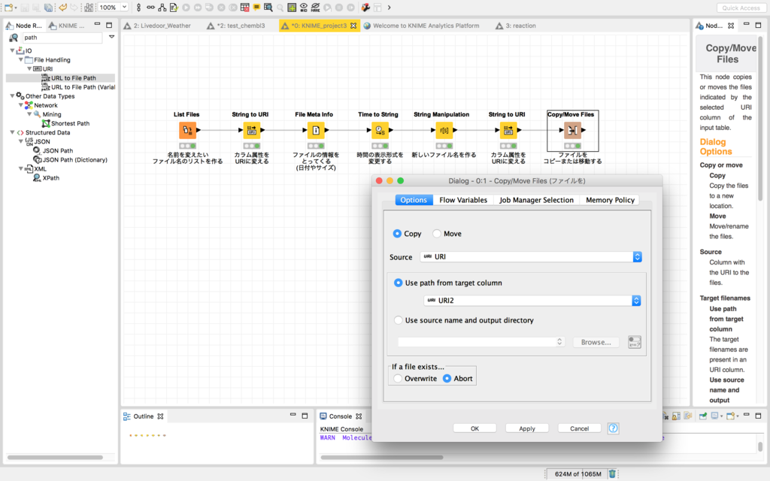Toggle the hide node names icon

[x=315, y=8]
